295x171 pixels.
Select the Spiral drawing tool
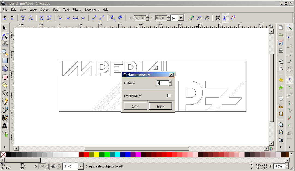point(5,93)
